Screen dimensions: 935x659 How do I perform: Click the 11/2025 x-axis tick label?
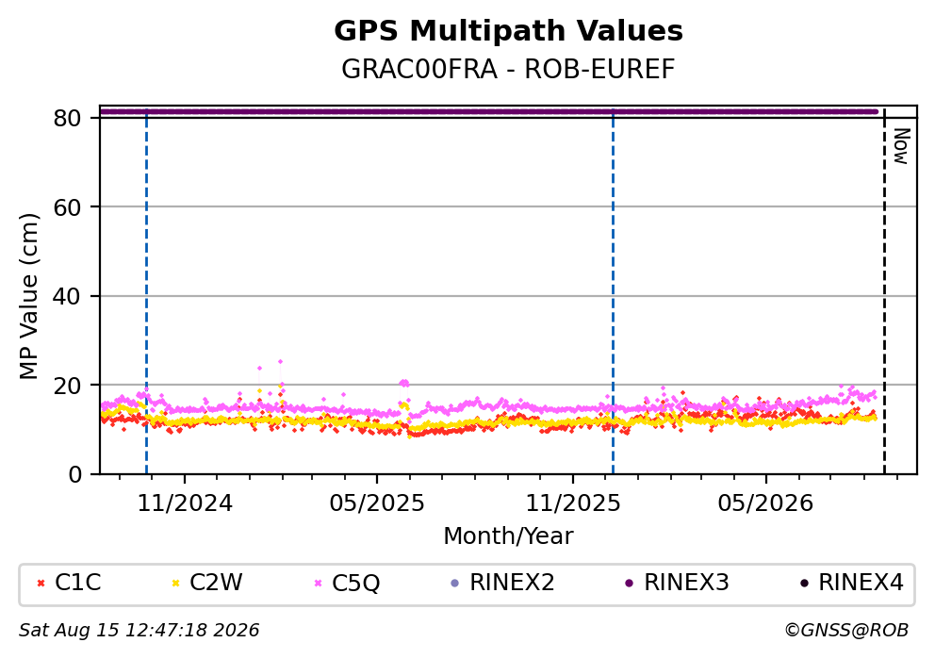pos(572,504)
